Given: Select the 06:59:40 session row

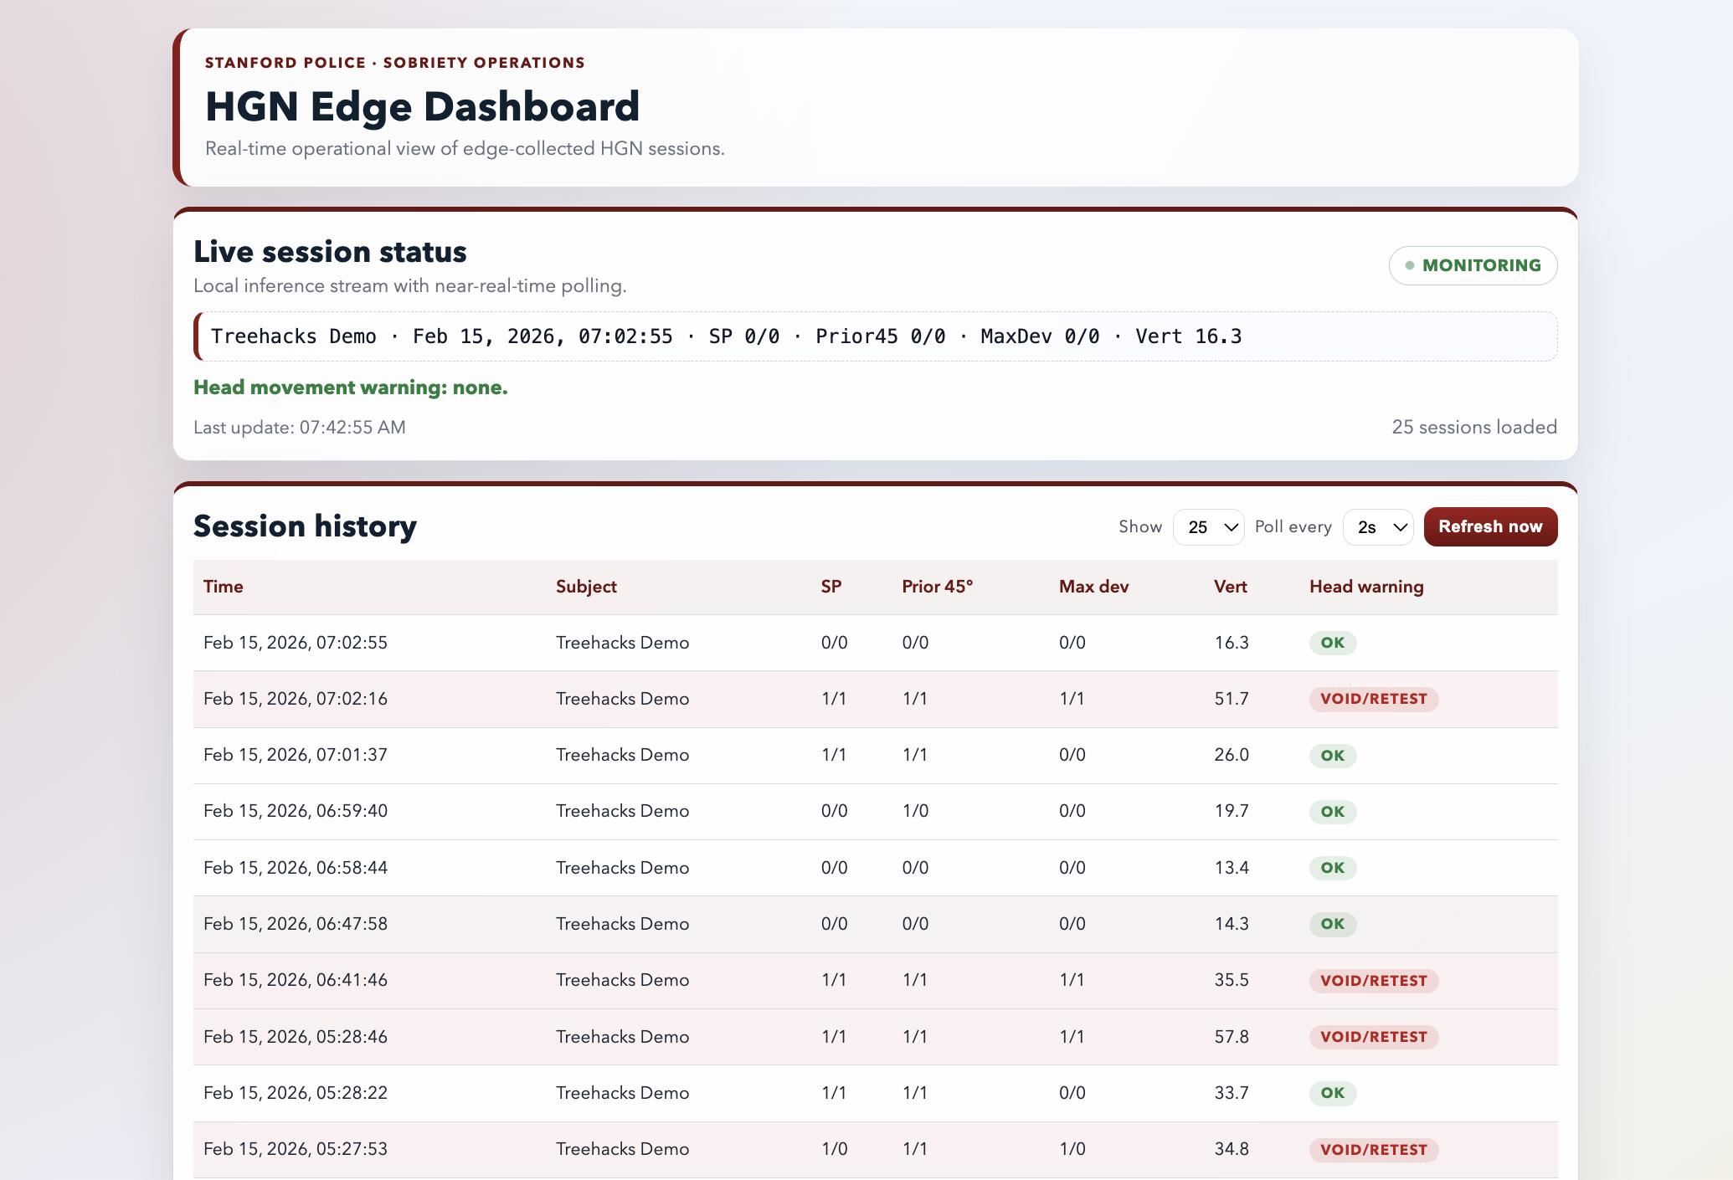Looking at the screenshot, I should (x=296, y=811).
